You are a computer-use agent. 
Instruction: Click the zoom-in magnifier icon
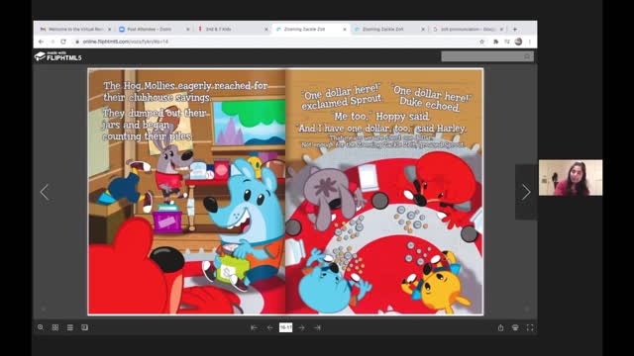pos(41,327)
